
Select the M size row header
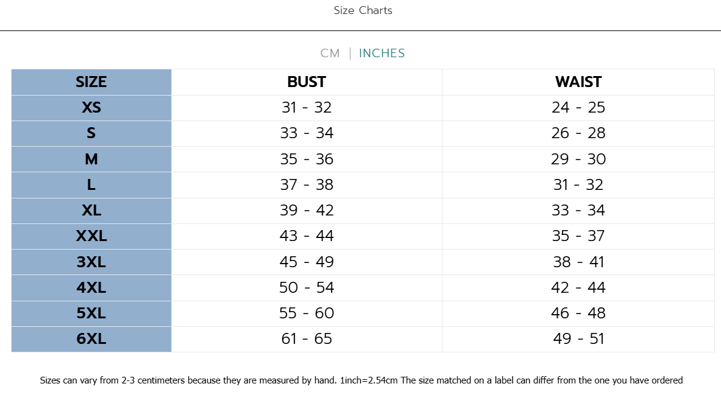(91, 159)
